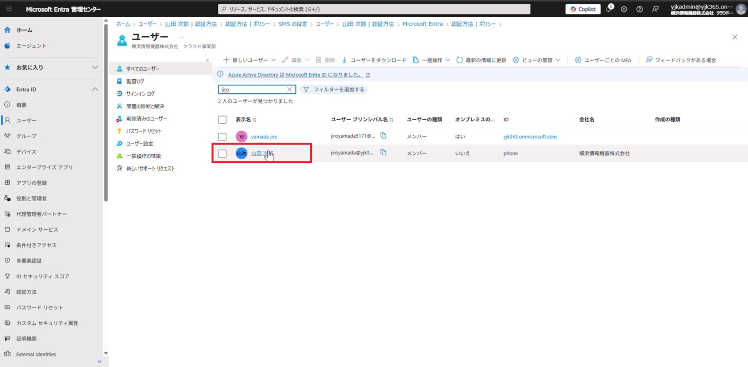Go to 条件付きアクセス in sidebar
This screenshot has height=367, width=748.
click(36, 245)
